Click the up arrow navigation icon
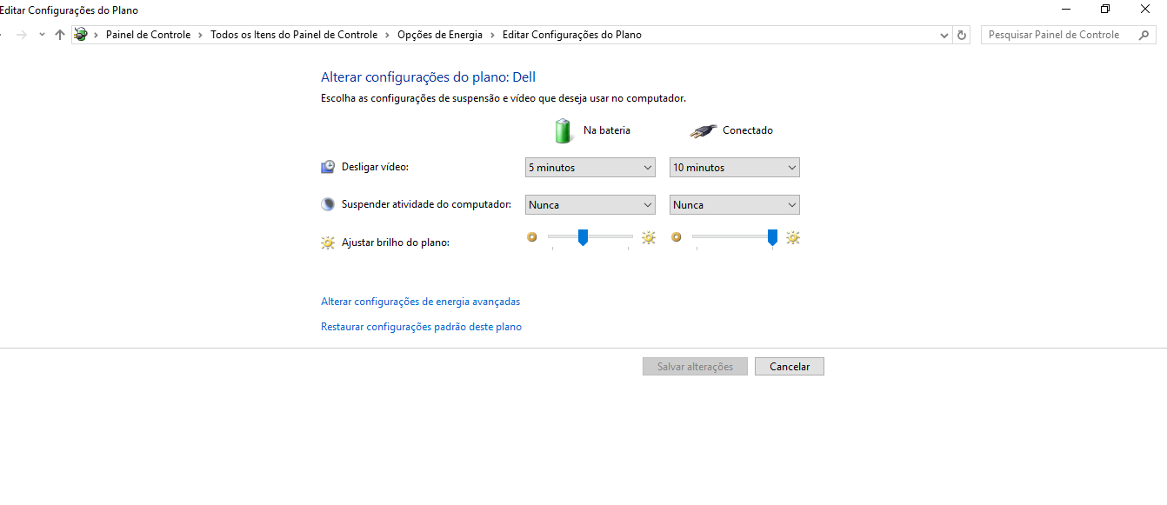This screenshot has height=505, width=1167. click(59, 35)
